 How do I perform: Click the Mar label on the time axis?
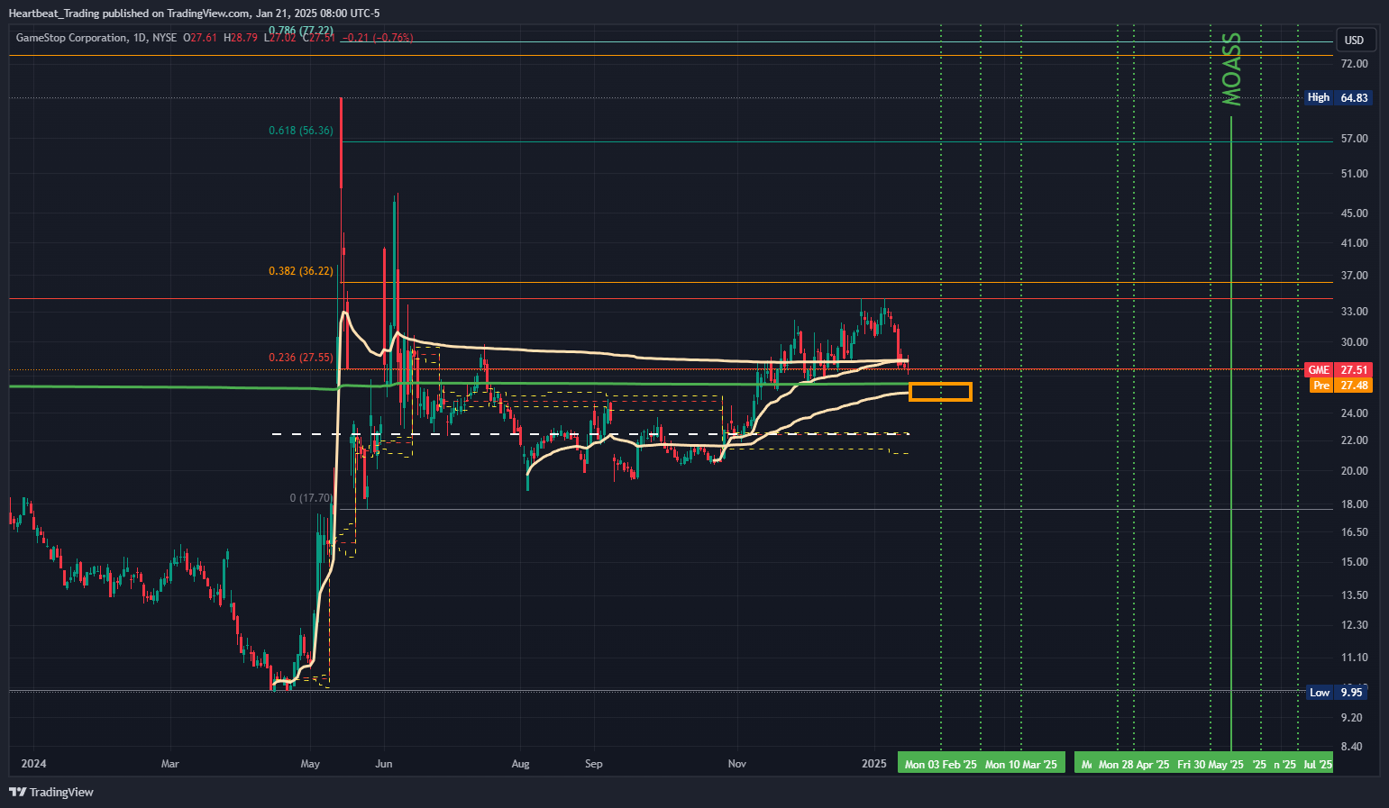tap(169, 764)
